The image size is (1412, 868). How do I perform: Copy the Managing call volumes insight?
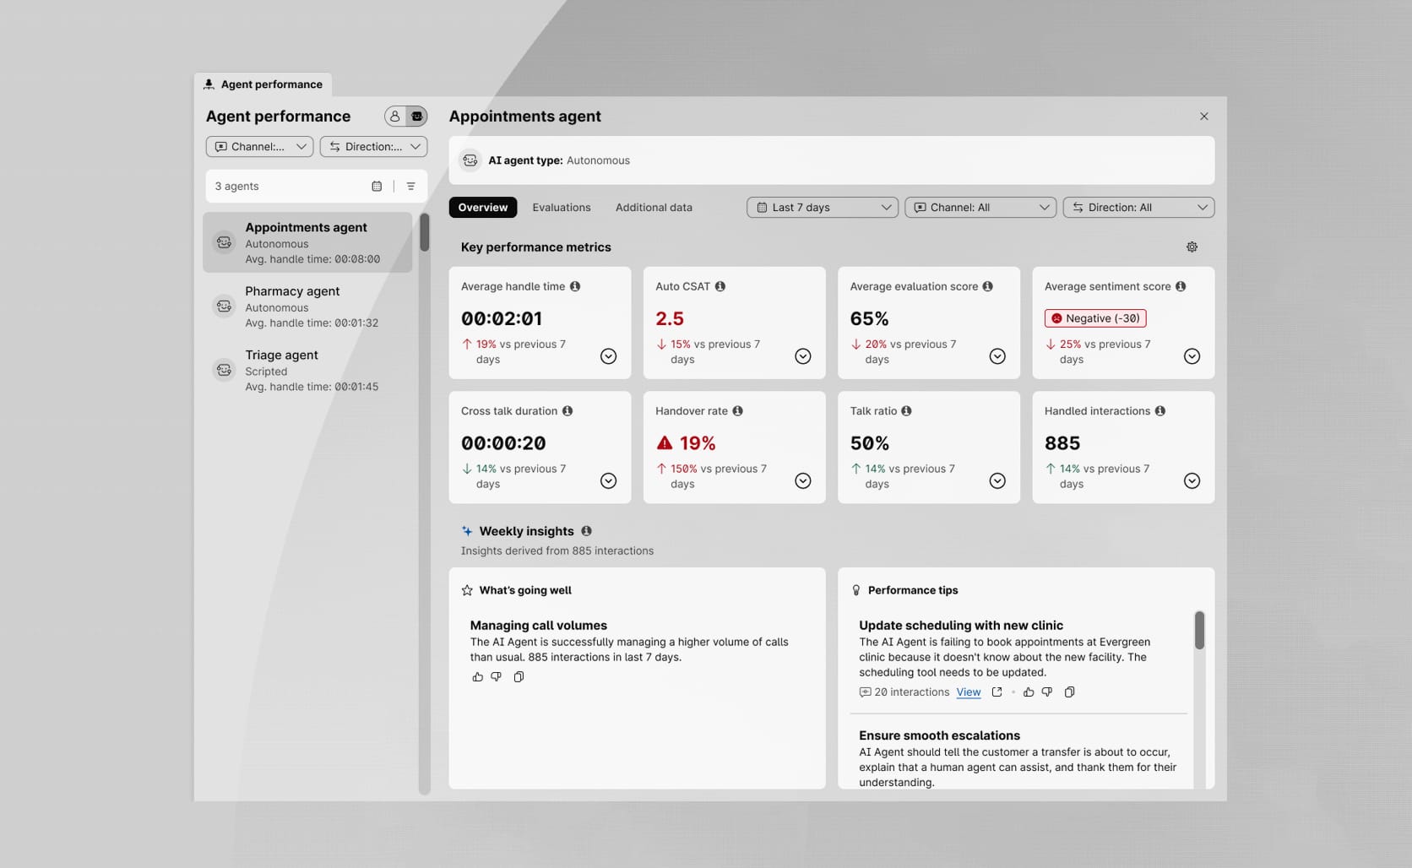click(x=519, y=677)
